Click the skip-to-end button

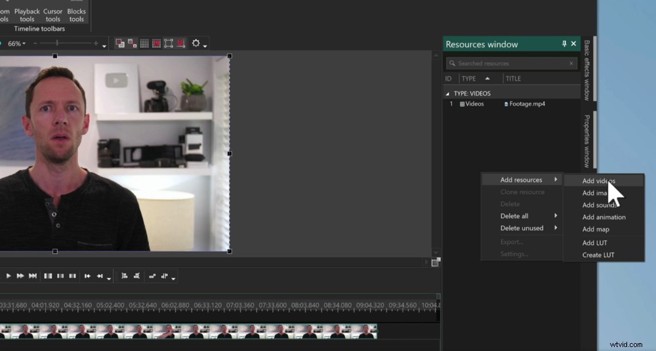pyautogui.click(x=33, y=276)
